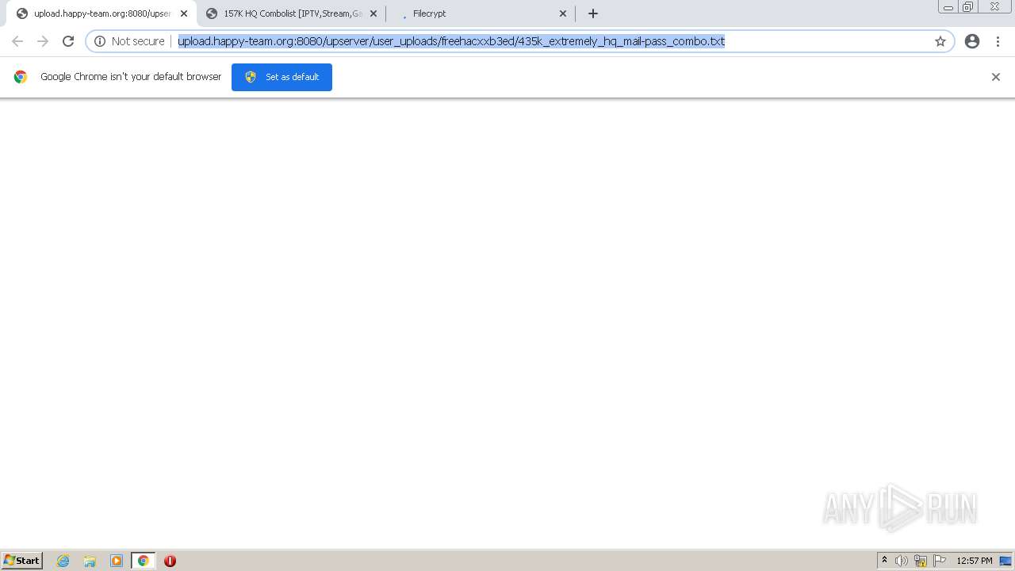
Task: Click the Google Chrome logo in infobar
Action: tap(21, 77)
